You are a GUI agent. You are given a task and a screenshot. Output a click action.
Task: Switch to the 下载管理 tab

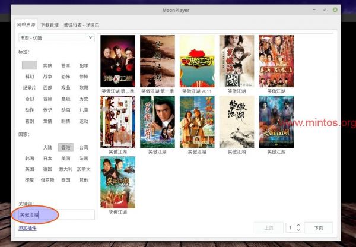50,24
